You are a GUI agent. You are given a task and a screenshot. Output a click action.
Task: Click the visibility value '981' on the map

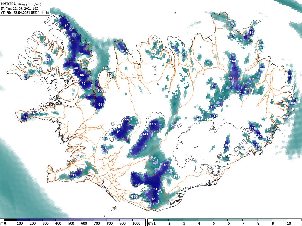[x=153, y=55]
